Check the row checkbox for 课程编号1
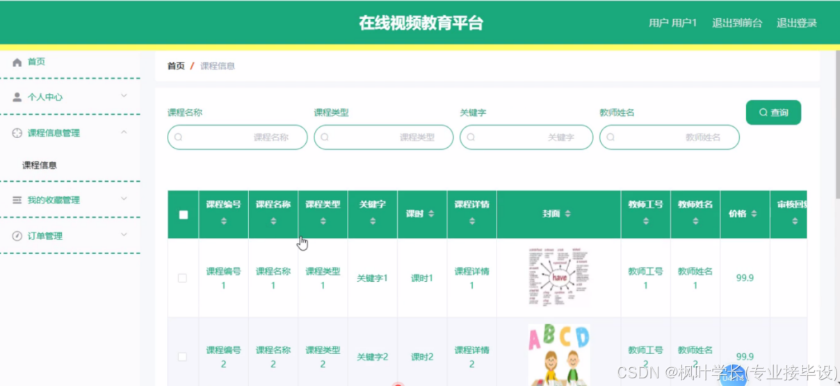 (183, 278)
